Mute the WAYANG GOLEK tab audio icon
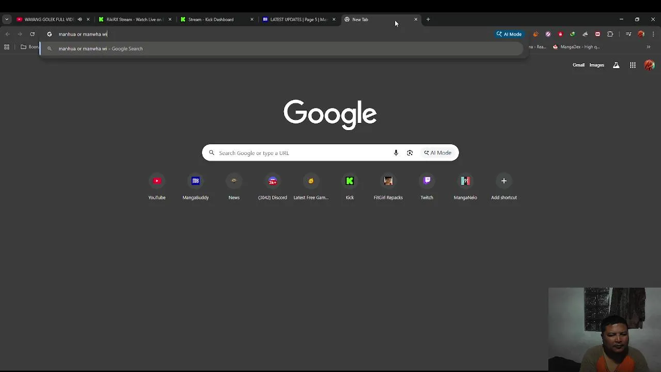The image size is (661, 372). (80, 19)
